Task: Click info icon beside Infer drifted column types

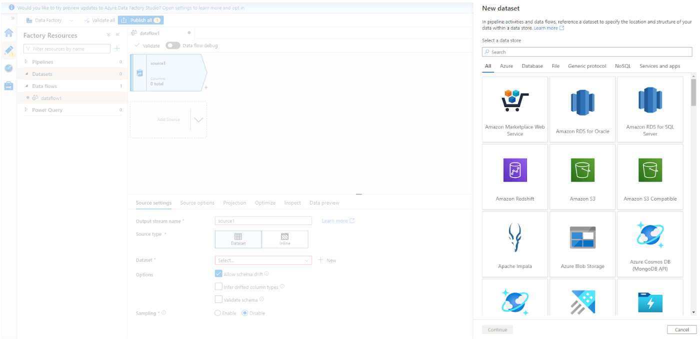Action: [282, 286]
